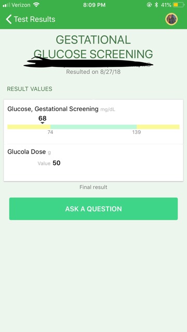The height and width of the screenshot is (332, 187).
Task: Tap the ASK A QUESTION button
Action: 94,209
